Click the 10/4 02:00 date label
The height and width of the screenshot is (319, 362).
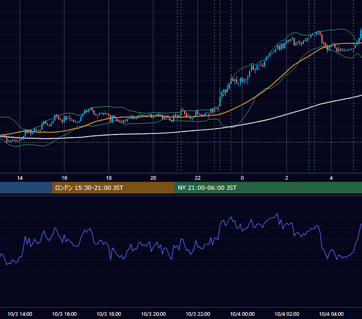(287, 314)
